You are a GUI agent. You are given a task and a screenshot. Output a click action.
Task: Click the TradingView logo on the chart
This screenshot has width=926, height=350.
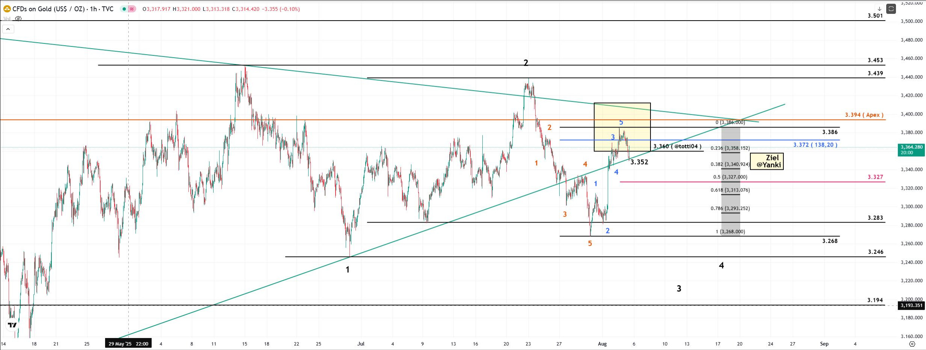tap(12, 325)
